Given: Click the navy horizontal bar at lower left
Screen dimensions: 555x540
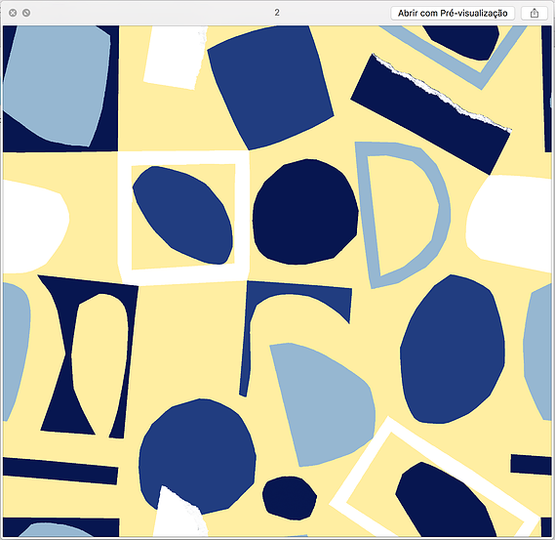Looking at the screenshot, I should tap(60, 471).
